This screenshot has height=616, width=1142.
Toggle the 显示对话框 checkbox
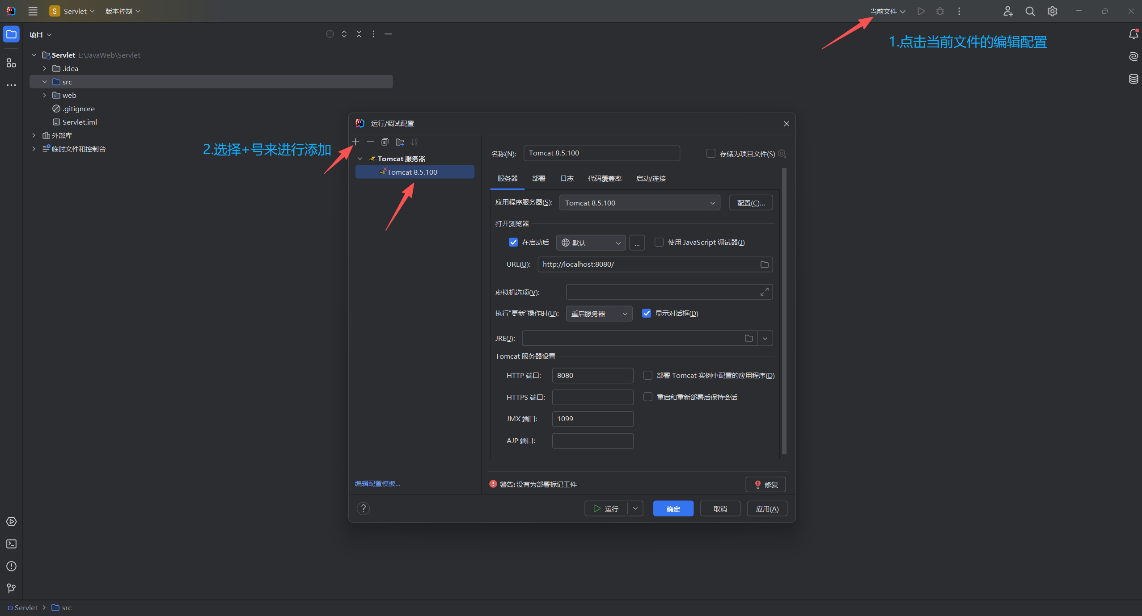click(647, 313)
